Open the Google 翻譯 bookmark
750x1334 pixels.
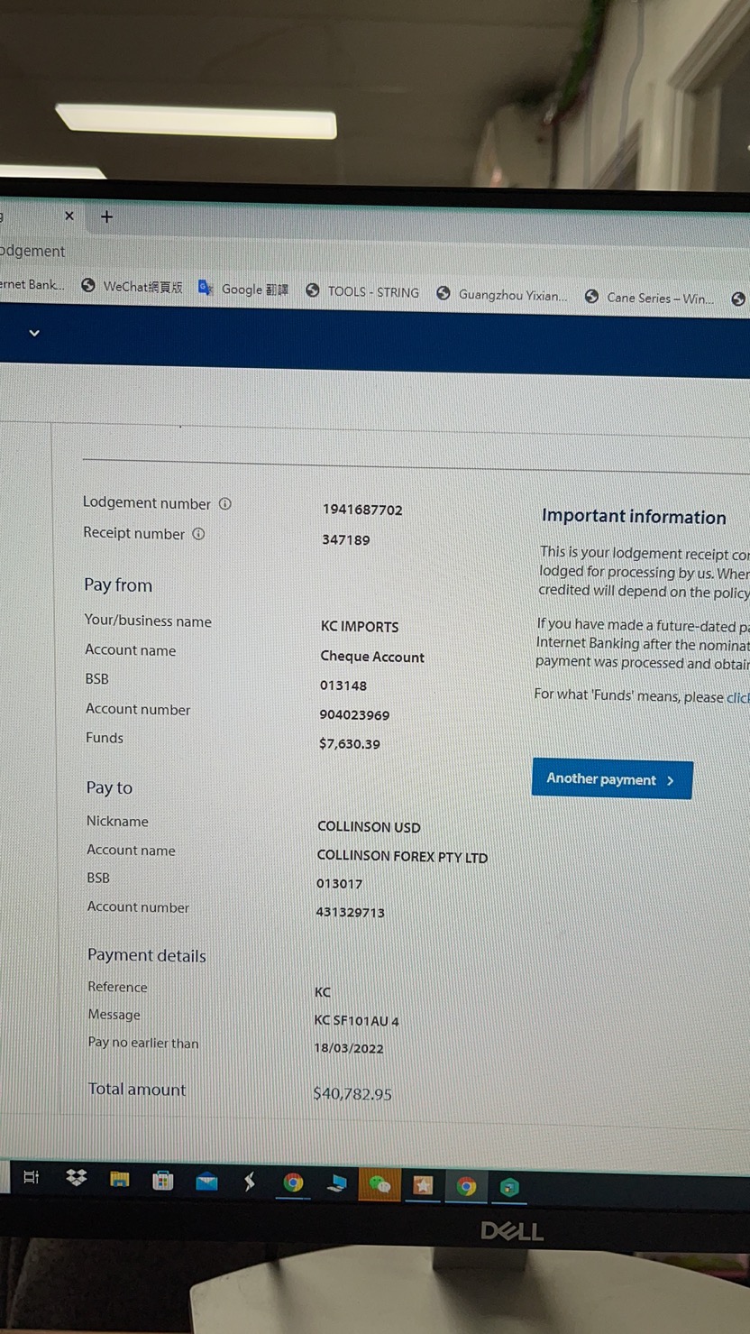[243, 289]
